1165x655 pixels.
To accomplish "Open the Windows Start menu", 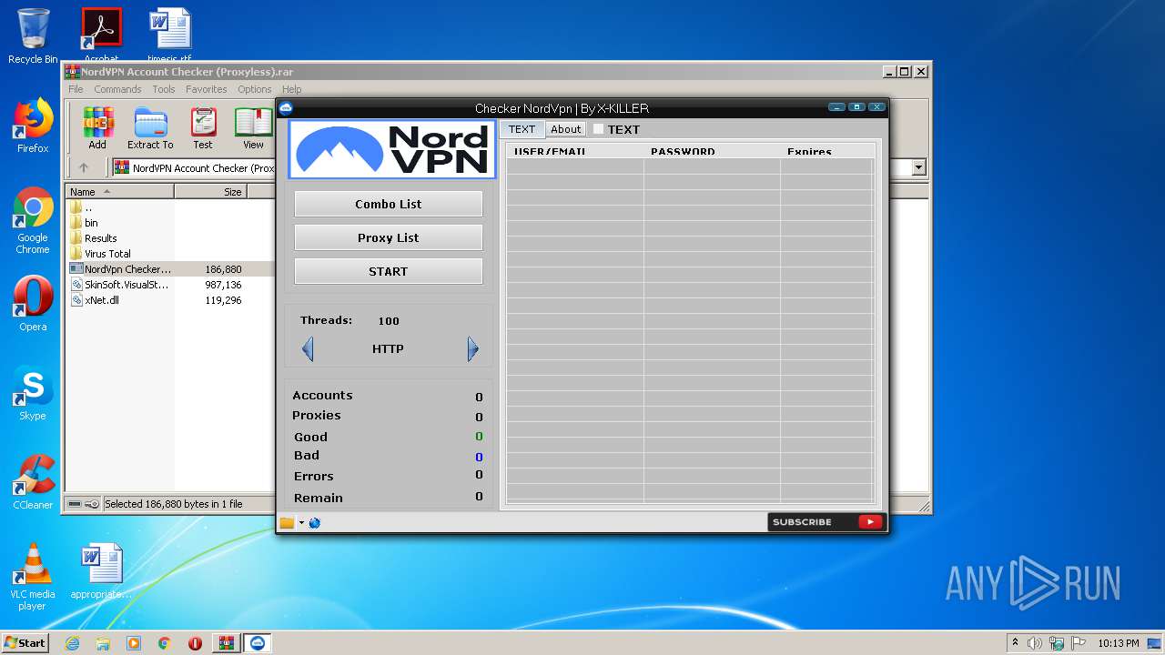I will (x=25, y=643).
